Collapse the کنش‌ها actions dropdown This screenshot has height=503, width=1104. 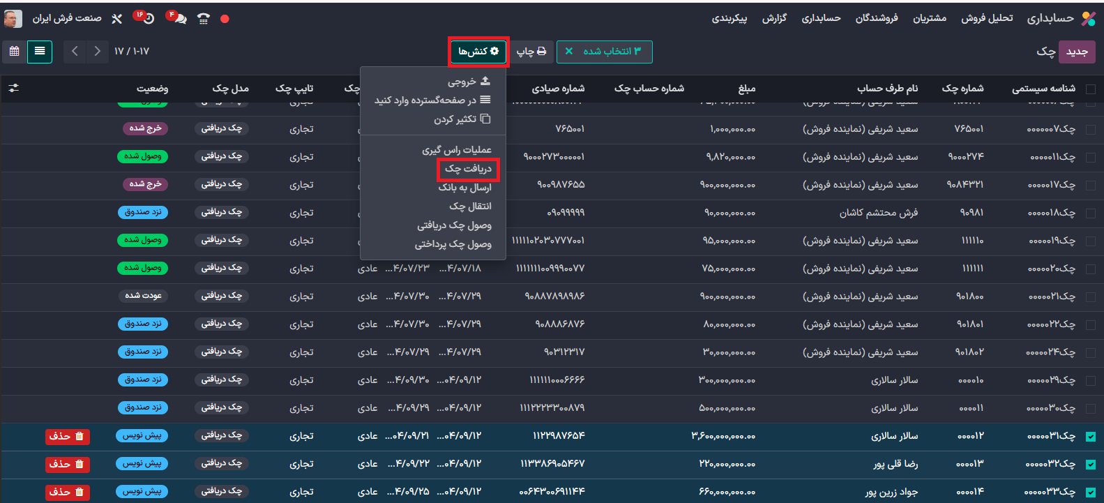(x=478, y=52)
